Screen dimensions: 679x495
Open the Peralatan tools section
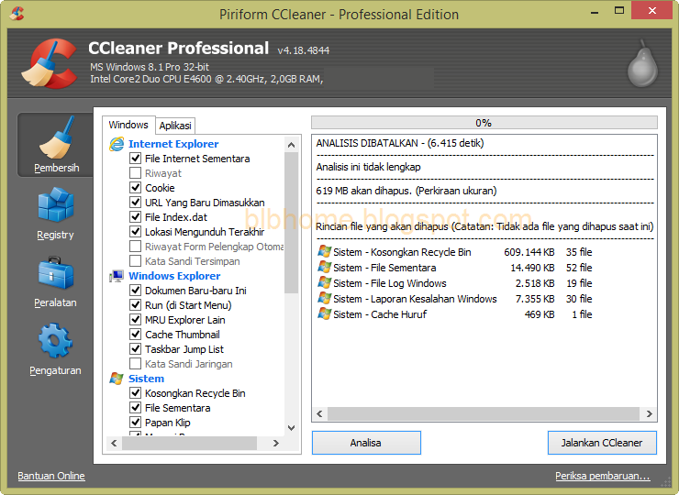click(55, 281)
